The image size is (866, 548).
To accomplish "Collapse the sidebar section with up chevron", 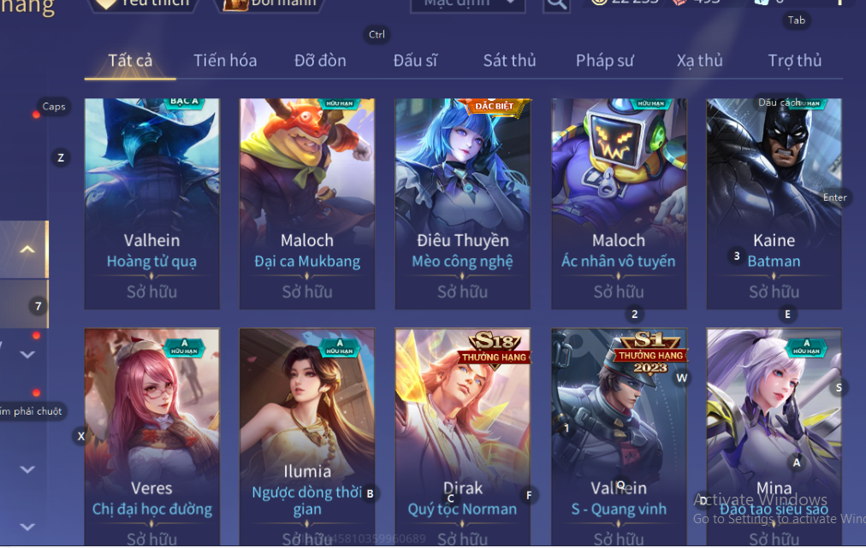I will click(27, 250).
